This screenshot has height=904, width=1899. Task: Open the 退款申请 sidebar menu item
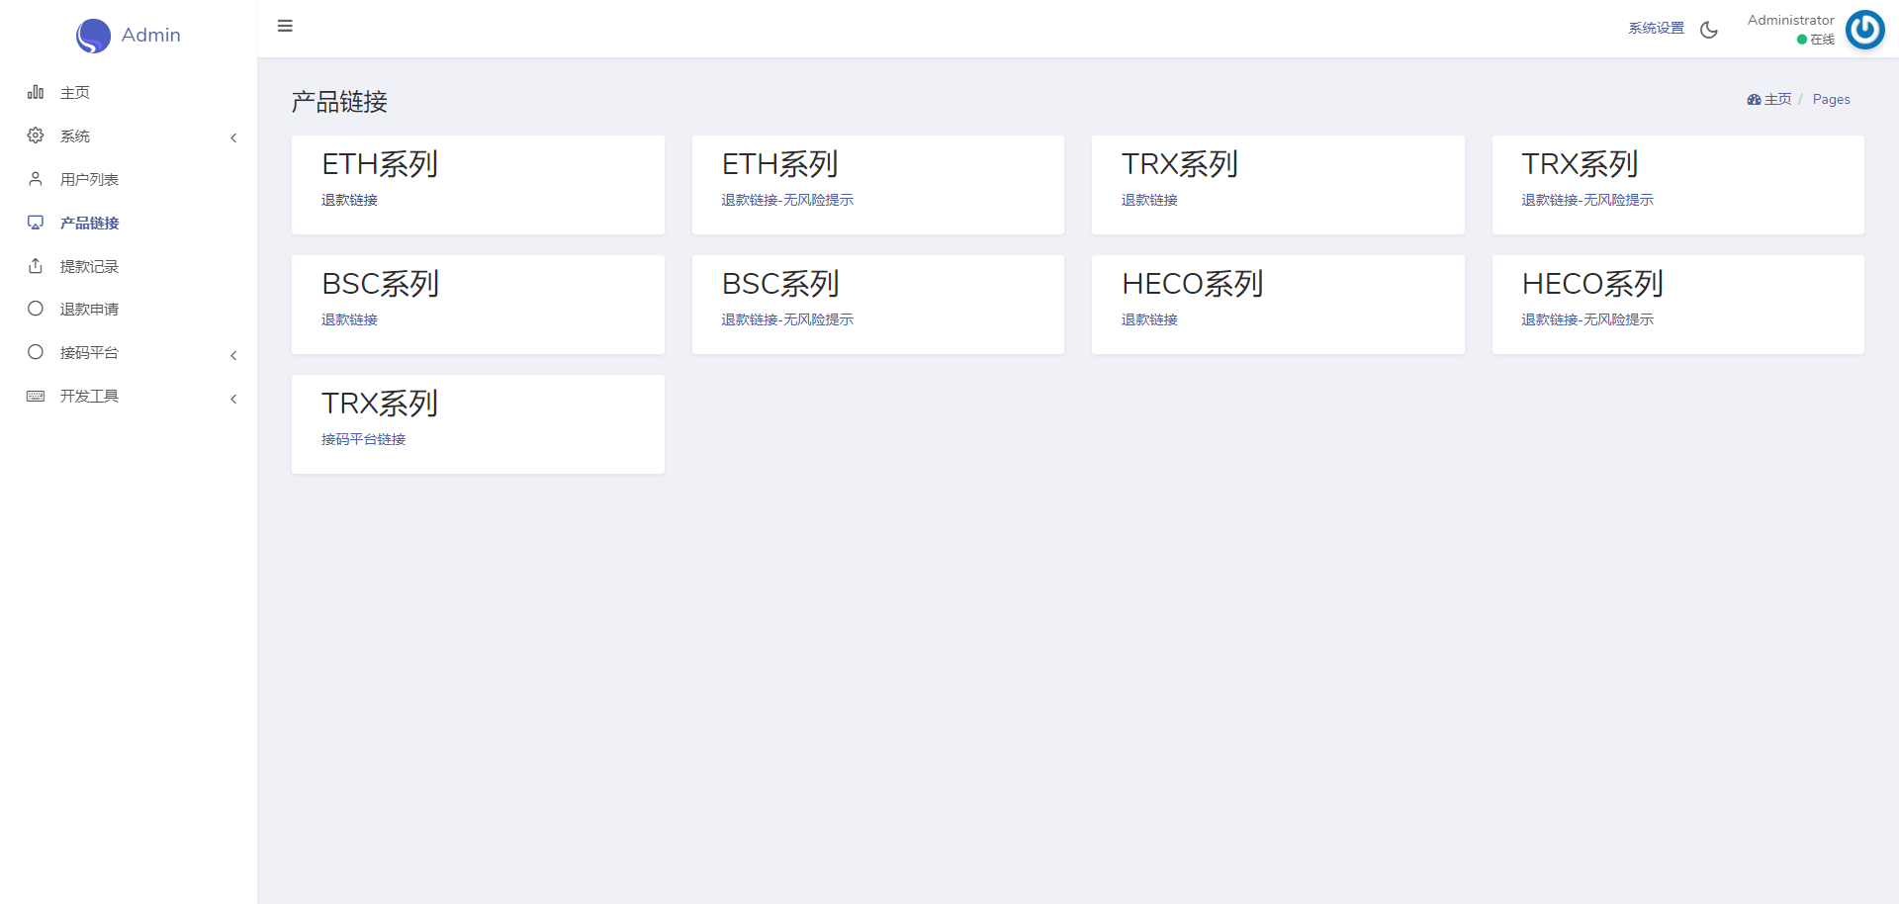pyautogui.click(x=89, y=310)
